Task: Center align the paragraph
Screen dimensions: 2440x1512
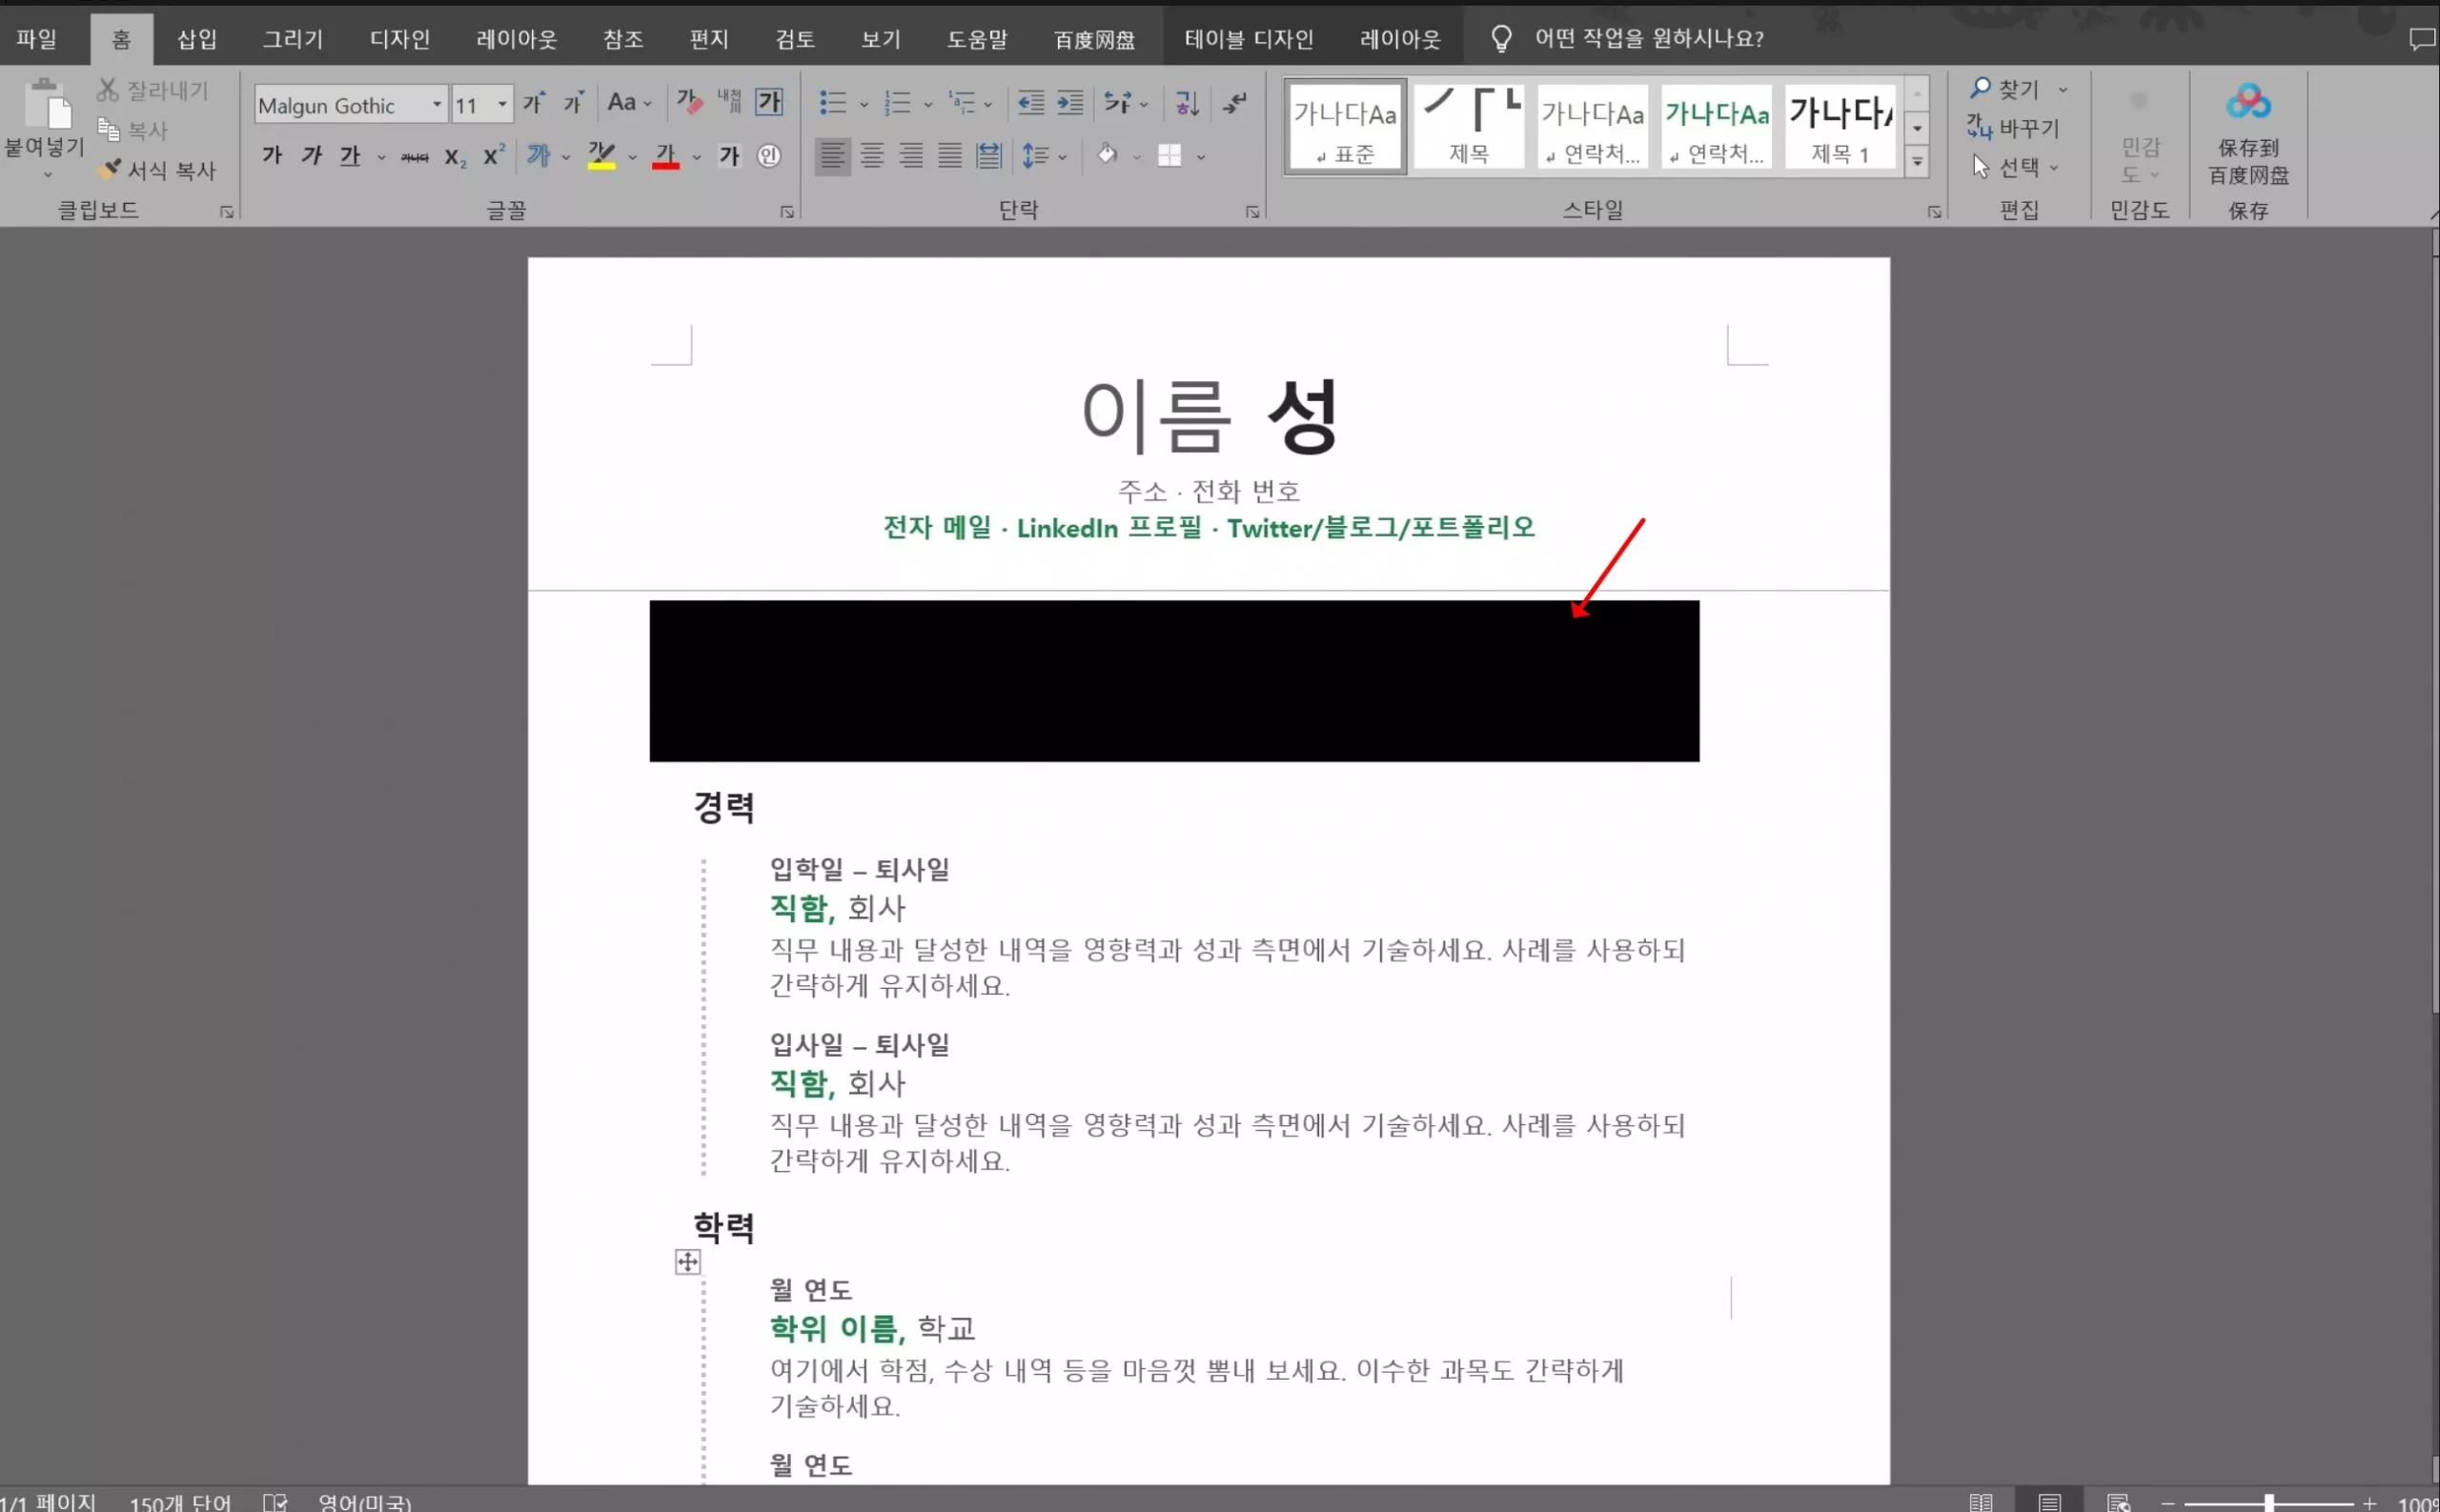Action: pos(873,156)
